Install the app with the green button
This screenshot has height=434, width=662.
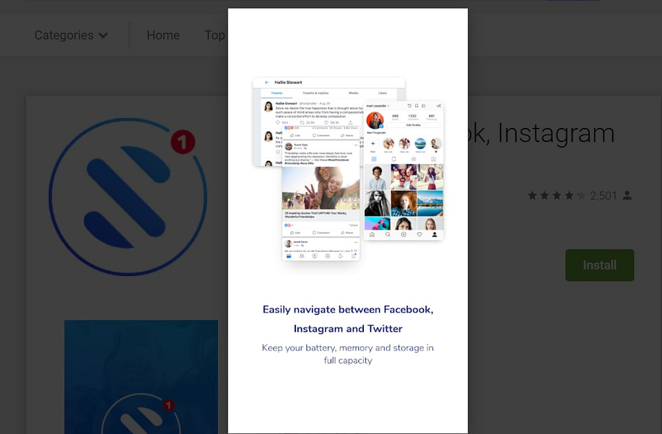click(x=599, y=265)
